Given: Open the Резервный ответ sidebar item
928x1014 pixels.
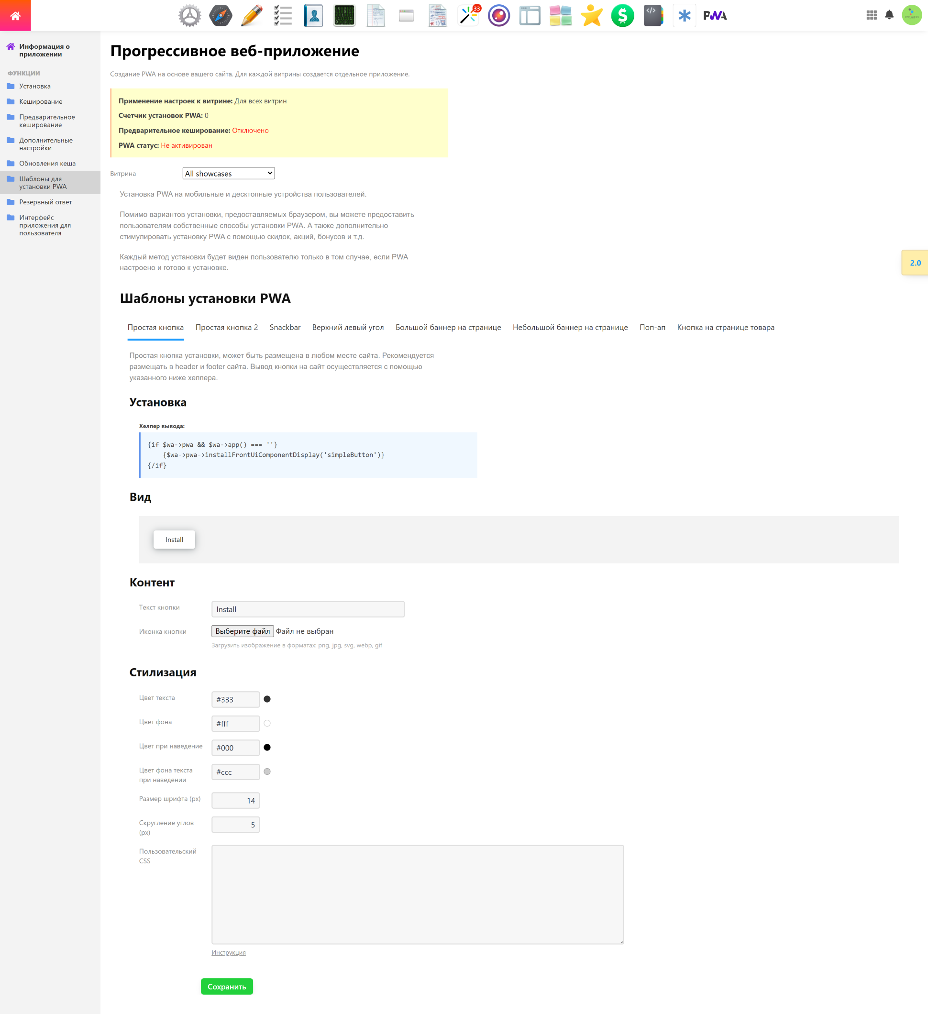Looking at the screenshot, I should point(45,202).
